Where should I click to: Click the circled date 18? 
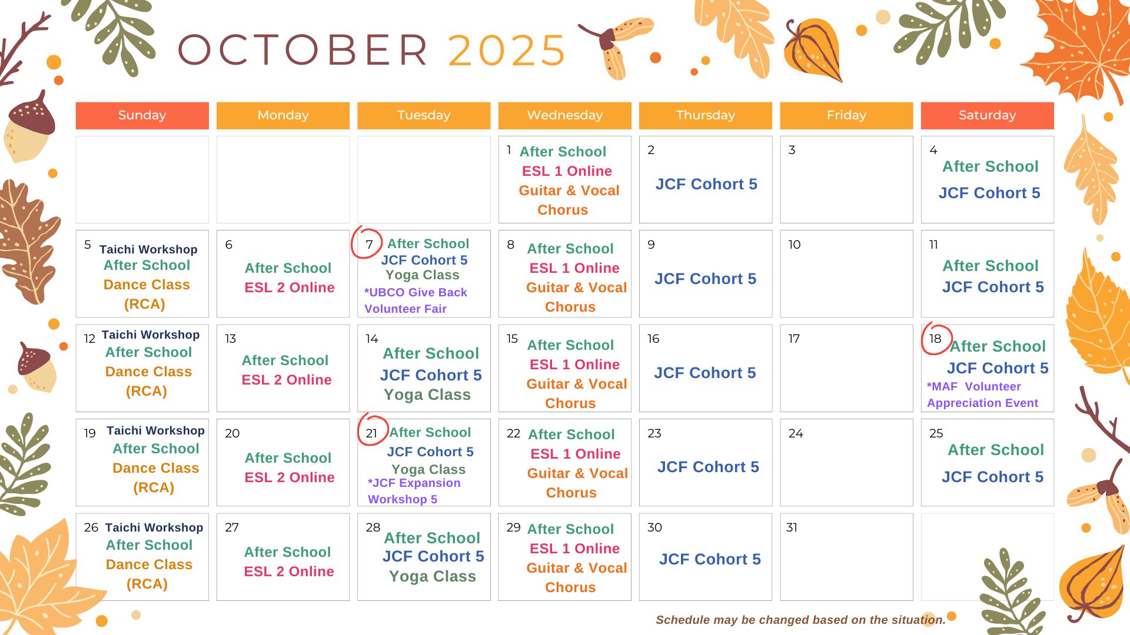[x=935, y=339]
